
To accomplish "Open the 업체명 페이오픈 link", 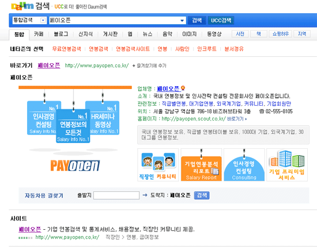I will [x=168, y=88].
